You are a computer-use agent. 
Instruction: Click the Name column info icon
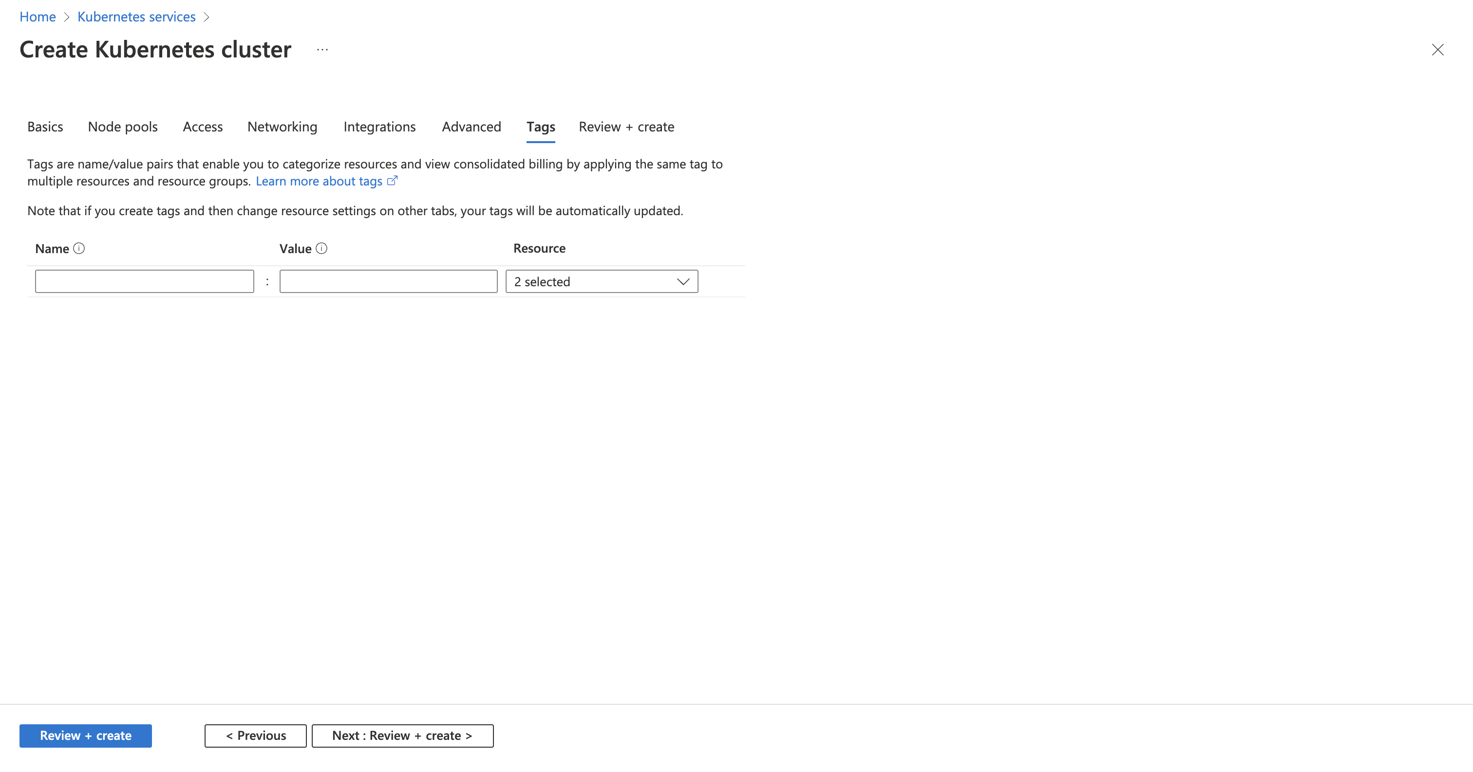(x=79, y=249)
